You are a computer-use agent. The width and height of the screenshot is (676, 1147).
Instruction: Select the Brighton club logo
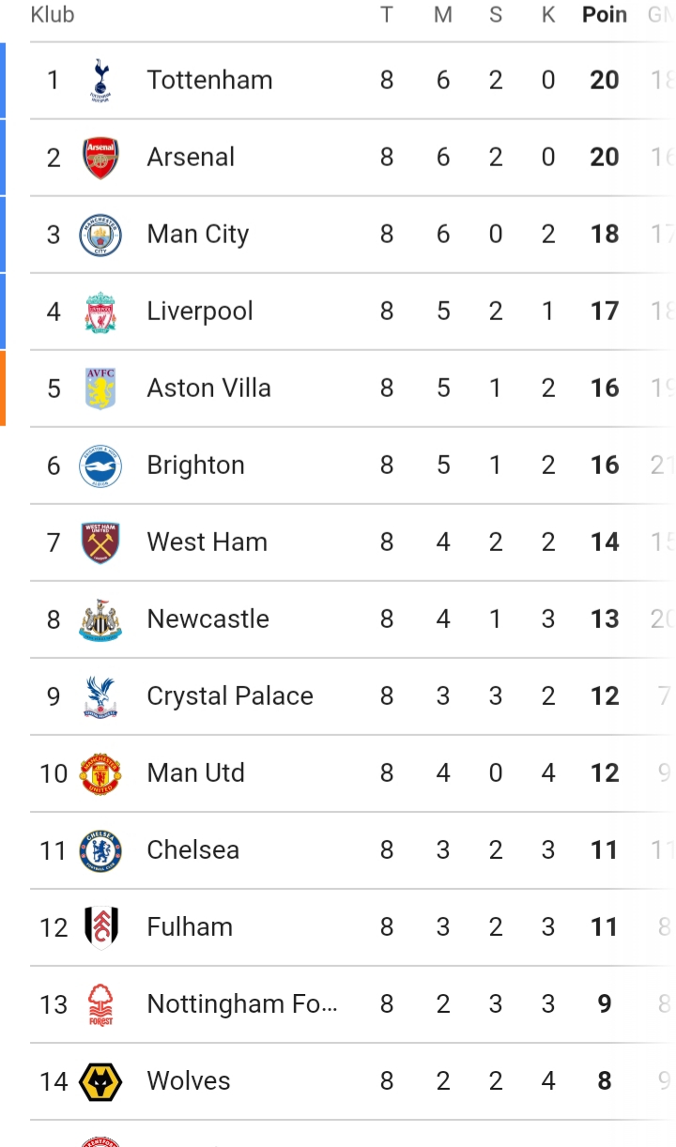point(100,466)
